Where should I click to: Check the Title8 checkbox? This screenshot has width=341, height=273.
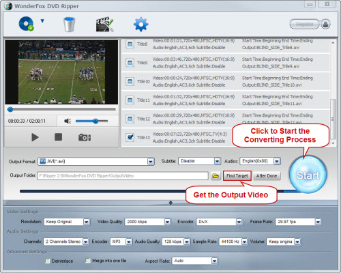(130, 44)
